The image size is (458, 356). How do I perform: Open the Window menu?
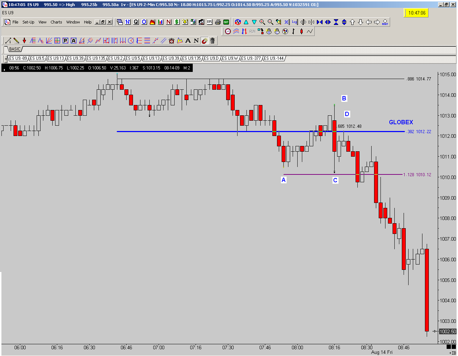[x=73, y=22]
